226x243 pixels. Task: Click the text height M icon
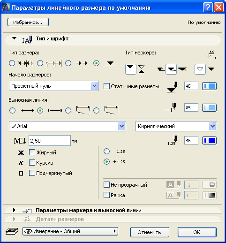(20, 141)
